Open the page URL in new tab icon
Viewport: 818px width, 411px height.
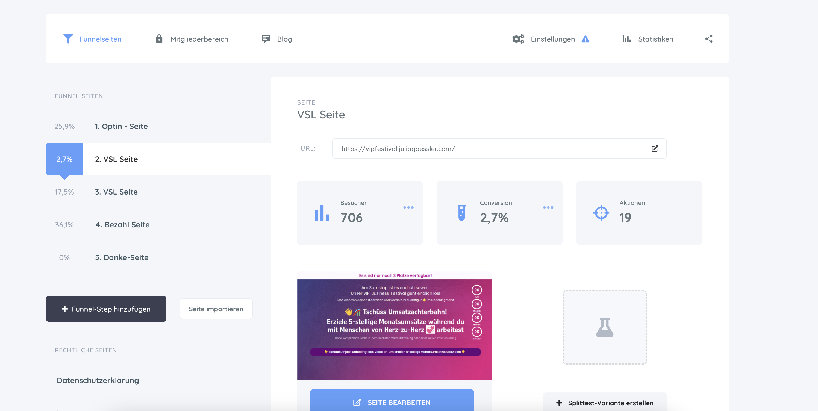[x=655, y=149]
